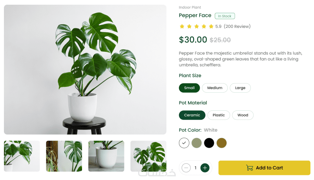The image size is (314, 180).
Task: Click the Add to Cart button
Action: [264, 168]
